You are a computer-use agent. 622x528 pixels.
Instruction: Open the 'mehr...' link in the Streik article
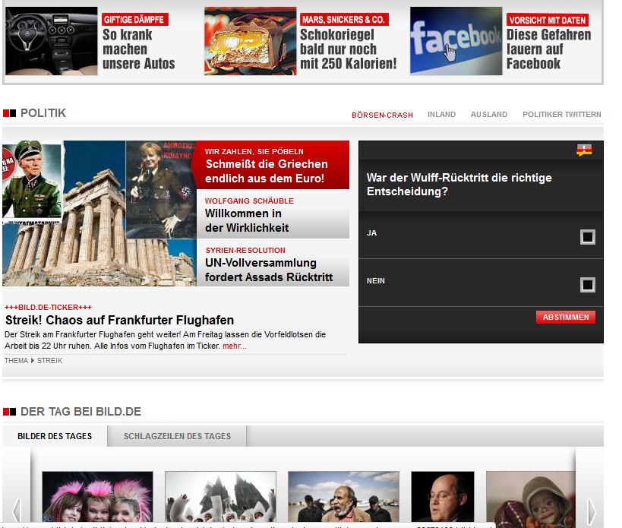pyautogui.click(x=235, y=346)
